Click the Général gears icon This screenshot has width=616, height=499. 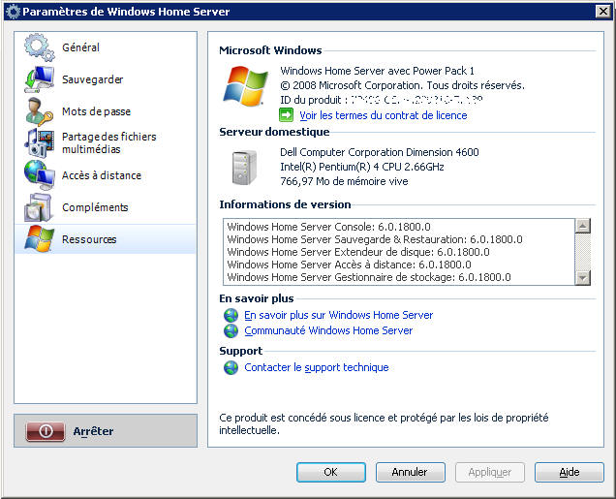[40, 47]
